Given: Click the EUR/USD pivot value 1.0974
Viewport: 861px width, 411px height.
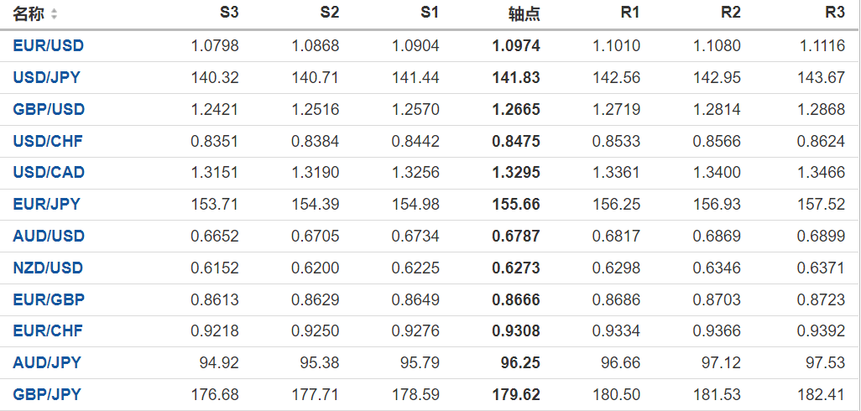Looking at the screenshot, I should click(516, 45).
